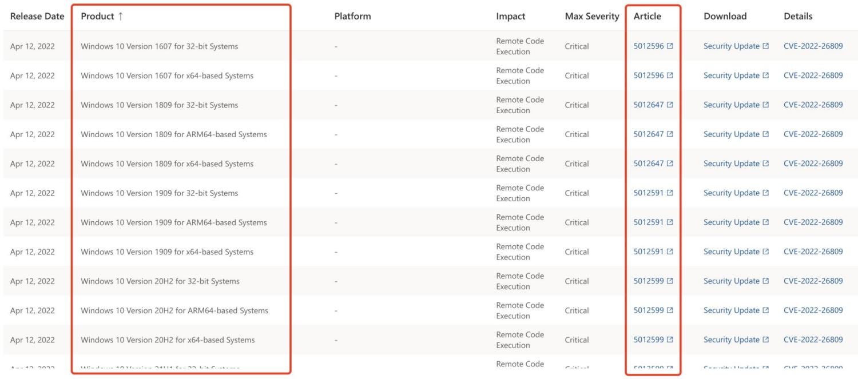Click 'Critical' in Version 1809 ARM64-based row
858x379 pixels.
577,134
